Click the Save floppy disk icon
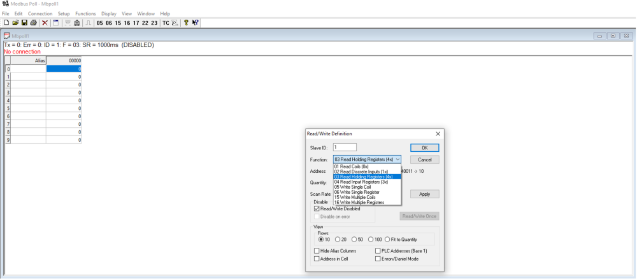The image size is (637, 279). coord(24,23)
